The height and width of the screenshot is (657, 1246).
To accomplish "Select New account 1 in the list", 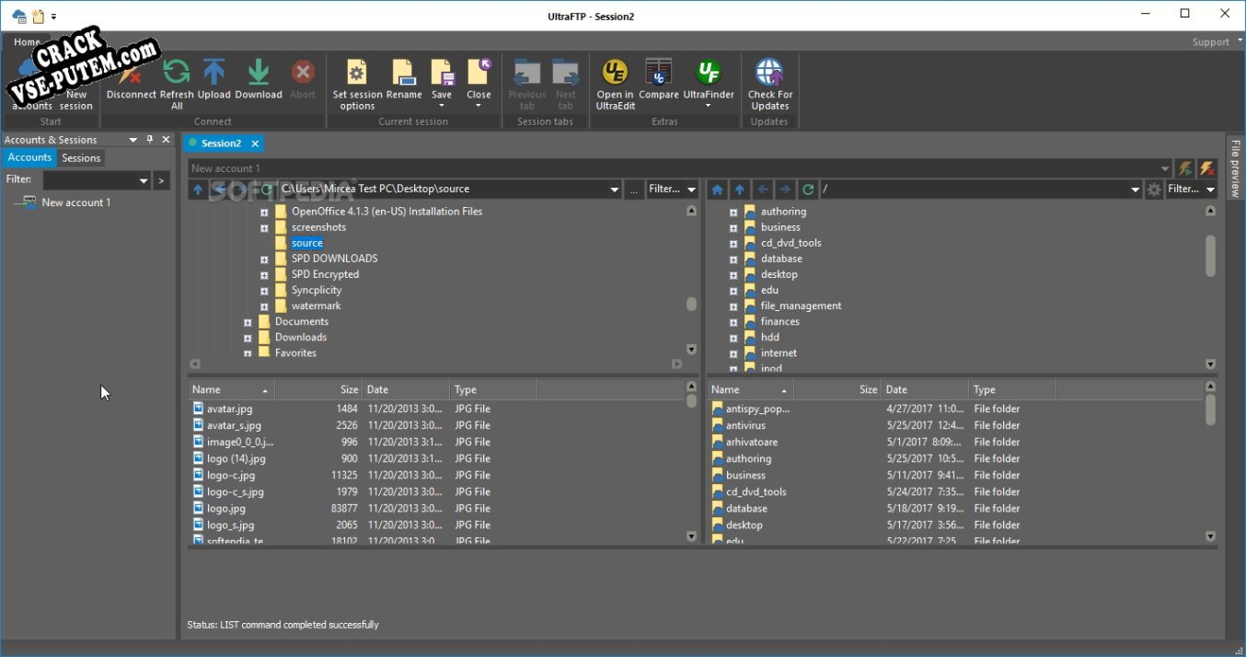I will point(75,202).
